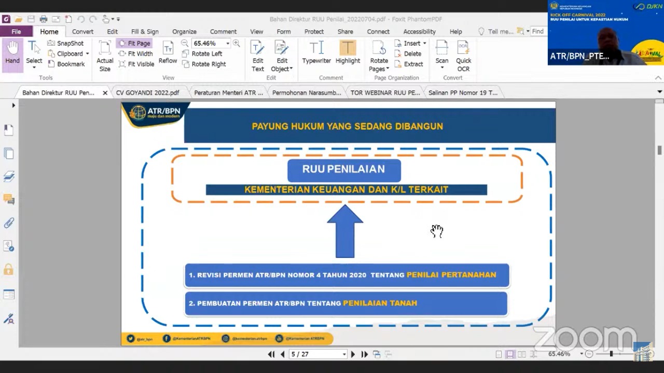Switch to Fit Visible view mode

point(136,64)
